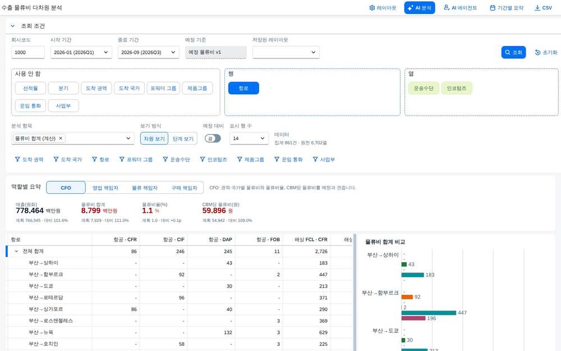Screen dimensions: 561x351
Task: Click the 예정 기준 field
Action: click(216, 52)
